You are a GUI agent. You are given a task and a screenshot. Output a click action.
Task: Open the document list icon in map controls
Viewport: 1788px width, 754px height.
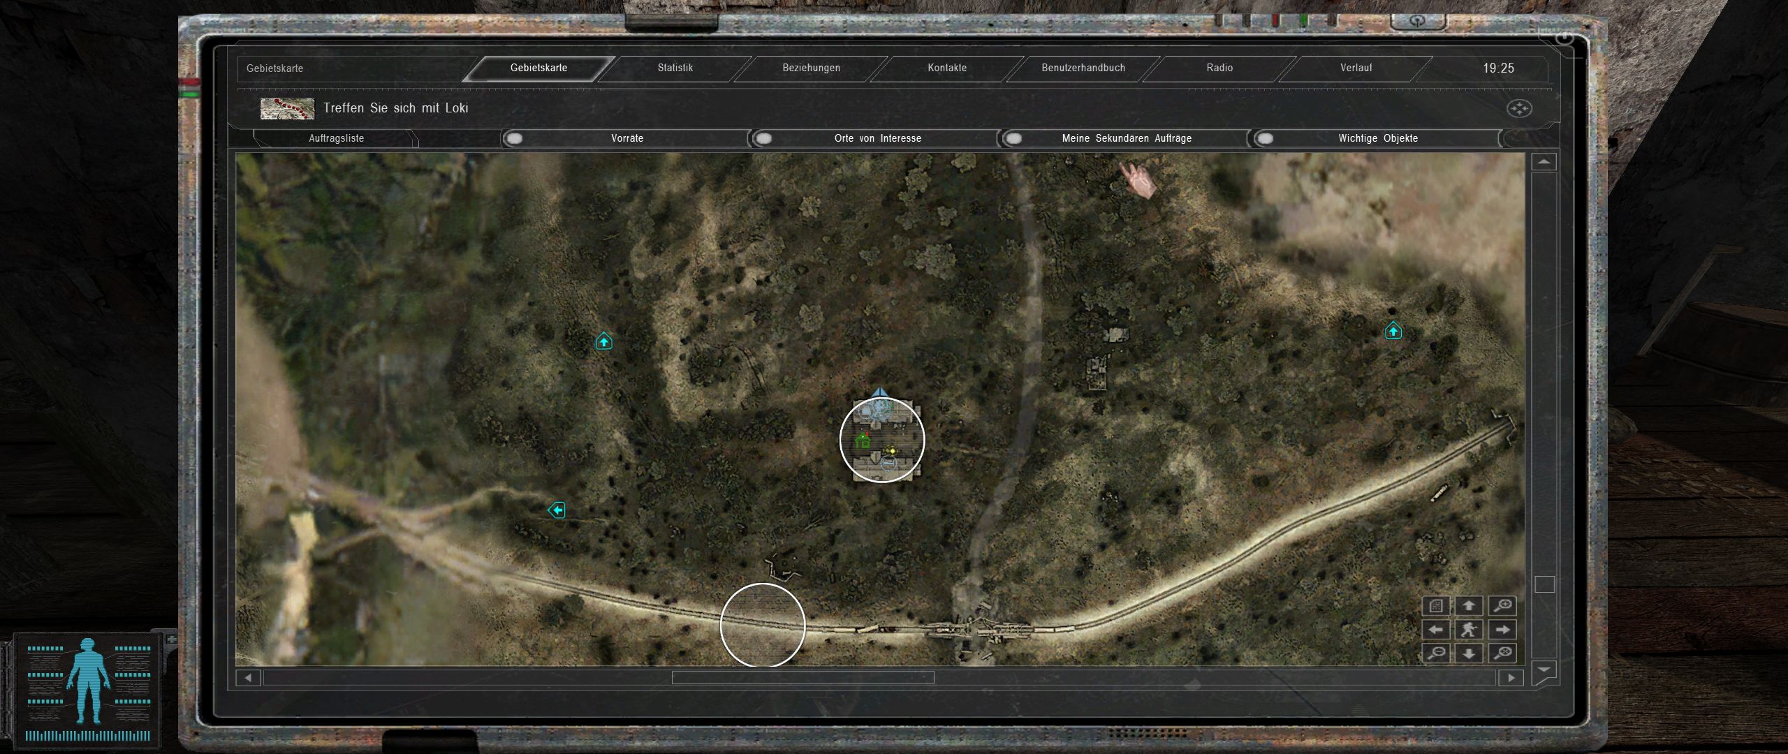click(x=1436, y=606)
